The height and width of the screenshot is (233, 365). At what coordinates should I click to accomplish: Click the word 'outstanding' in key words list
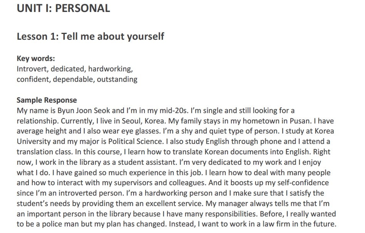pyautogui.click(x=117, y=79)
